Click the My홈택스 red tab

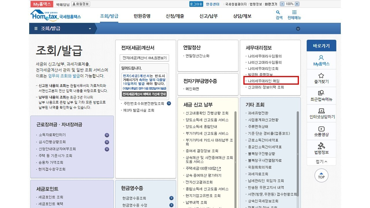[42, 4]
